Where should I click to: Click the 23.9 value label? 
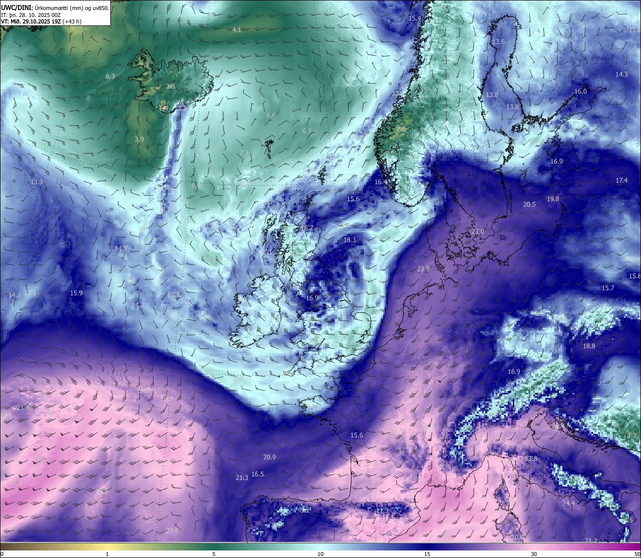[423, 269]
